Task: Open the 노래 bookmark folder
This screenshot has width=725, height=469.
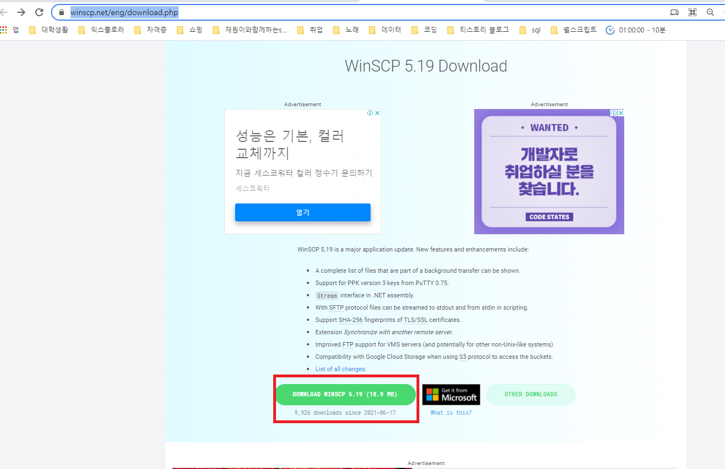Action: (346, 30)
